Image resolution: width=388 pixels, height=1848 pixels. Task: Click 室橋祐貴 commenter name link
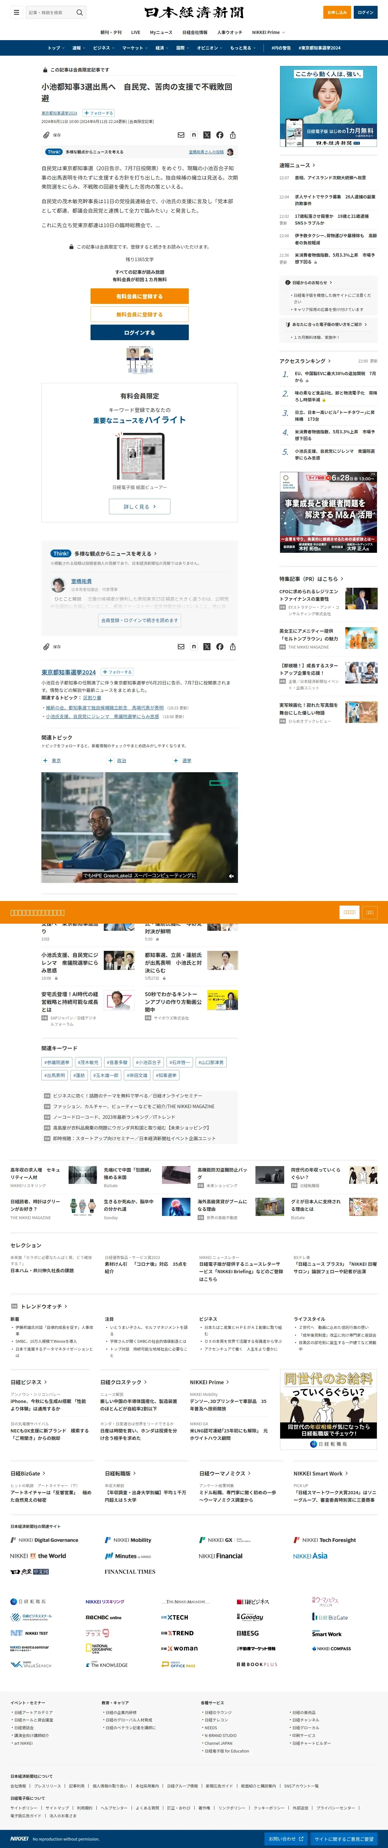coord(81,581)
